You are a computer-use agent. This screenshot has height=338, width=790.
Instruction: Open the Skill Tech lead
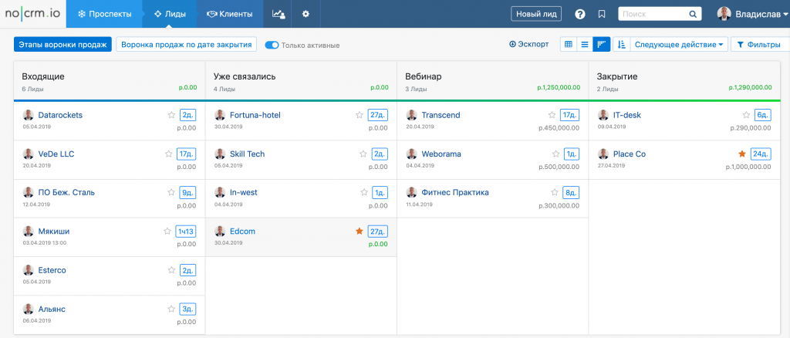(247, 154)
